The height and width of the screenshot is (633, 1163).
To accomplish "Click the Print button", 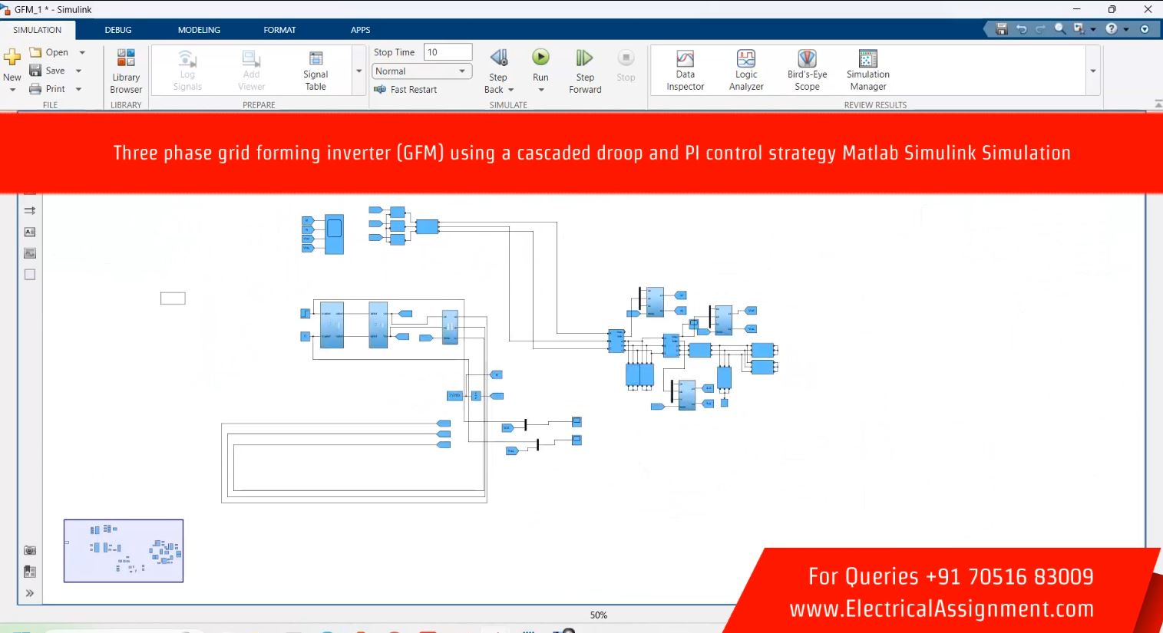I will [x=48, y=89].
